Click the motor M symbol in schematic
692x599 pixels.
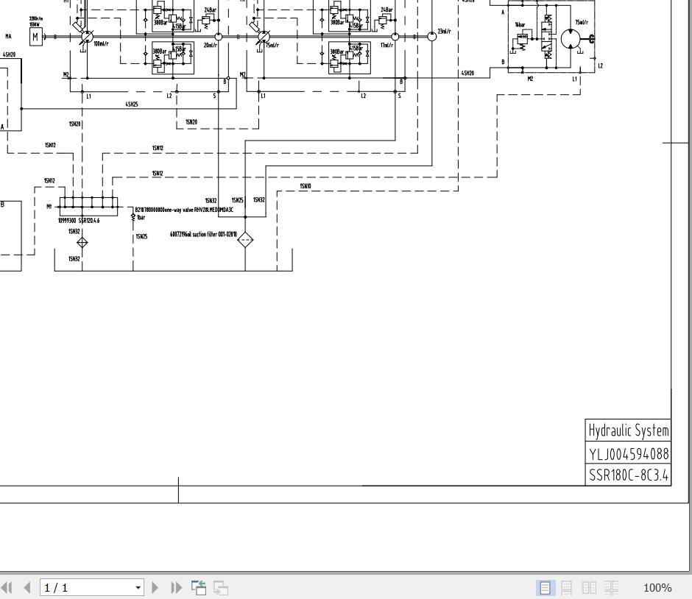(x=35, y=37)
